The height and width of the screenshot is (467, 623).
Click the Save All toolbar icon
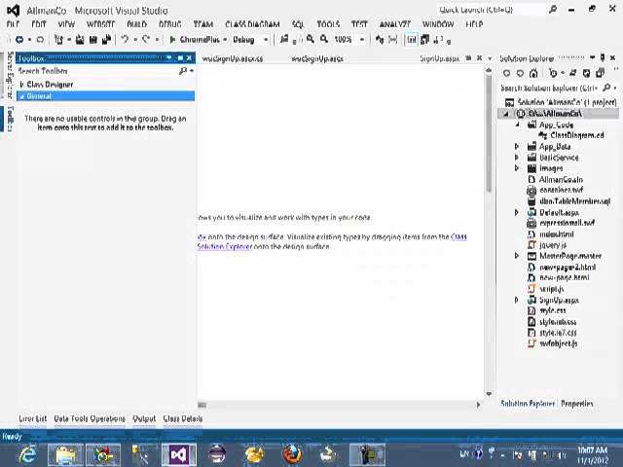click(x=106, y=40)
